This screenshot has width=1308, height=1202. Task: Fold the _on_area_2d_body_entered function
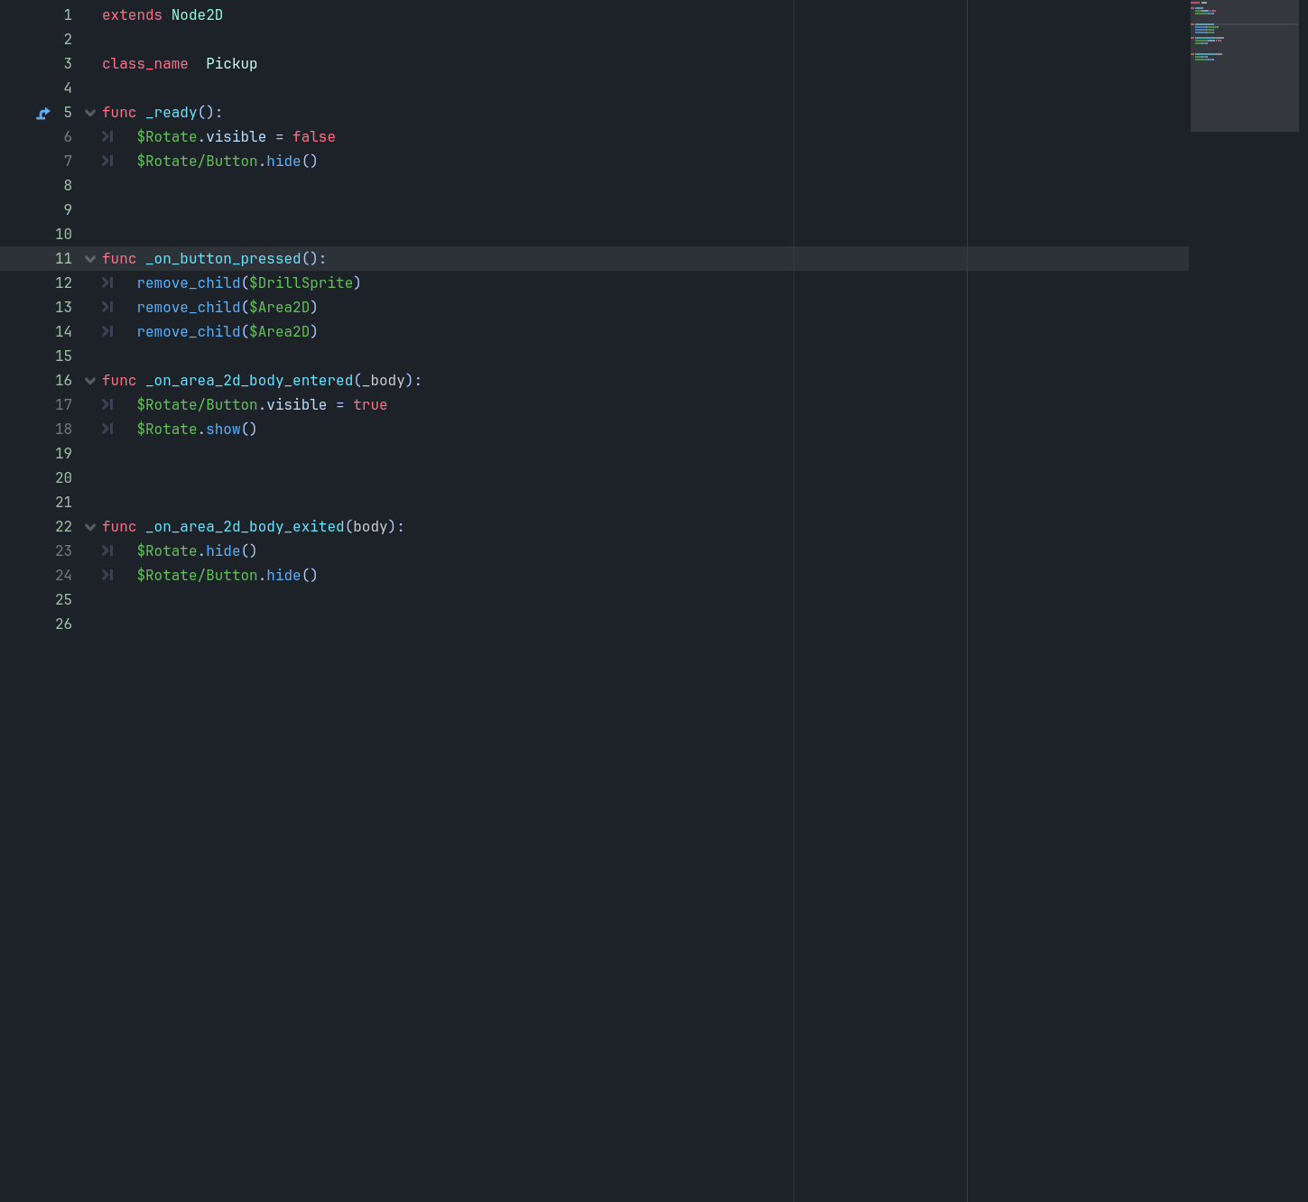pos(90,381)
